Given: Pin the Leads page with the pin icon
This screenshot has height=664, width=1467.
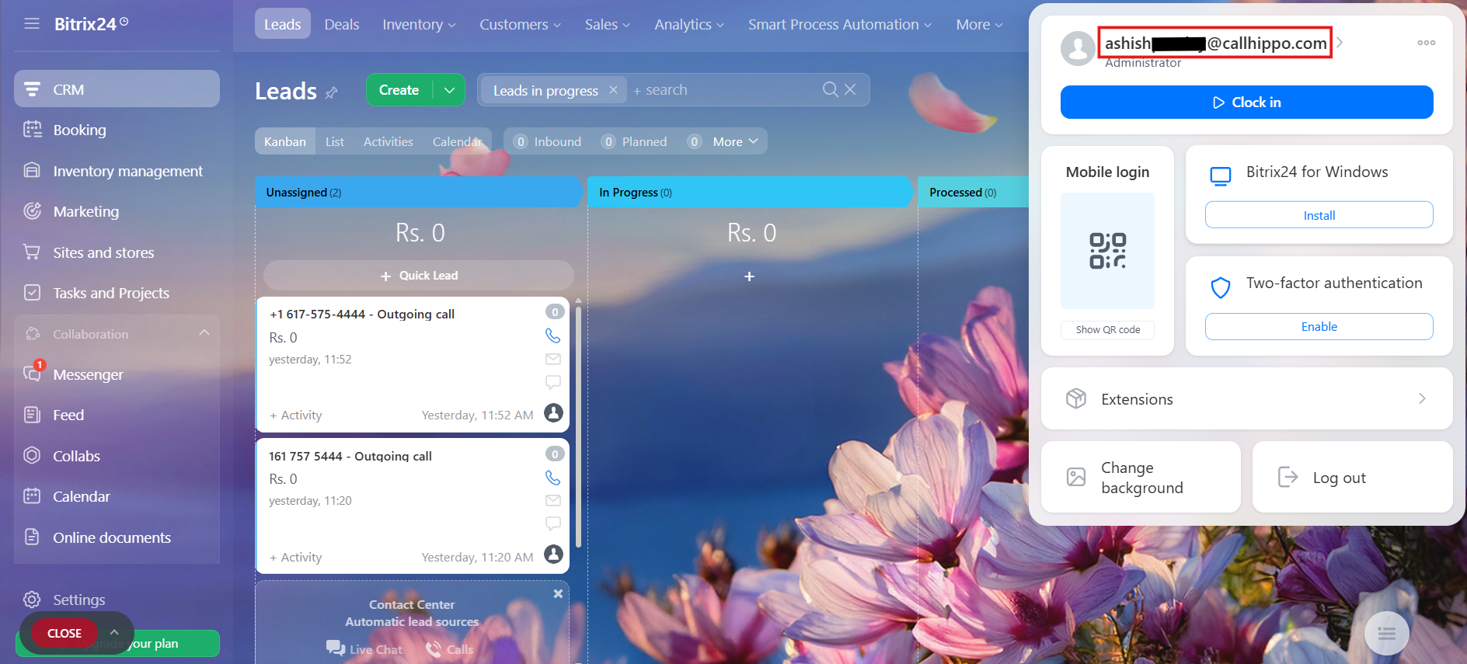Looking at the screenshot, I should coord(332,92).
